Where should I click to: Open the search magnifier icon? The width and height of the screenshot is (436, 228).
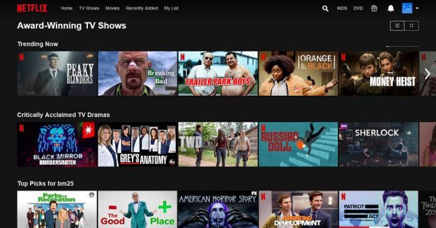325,9
